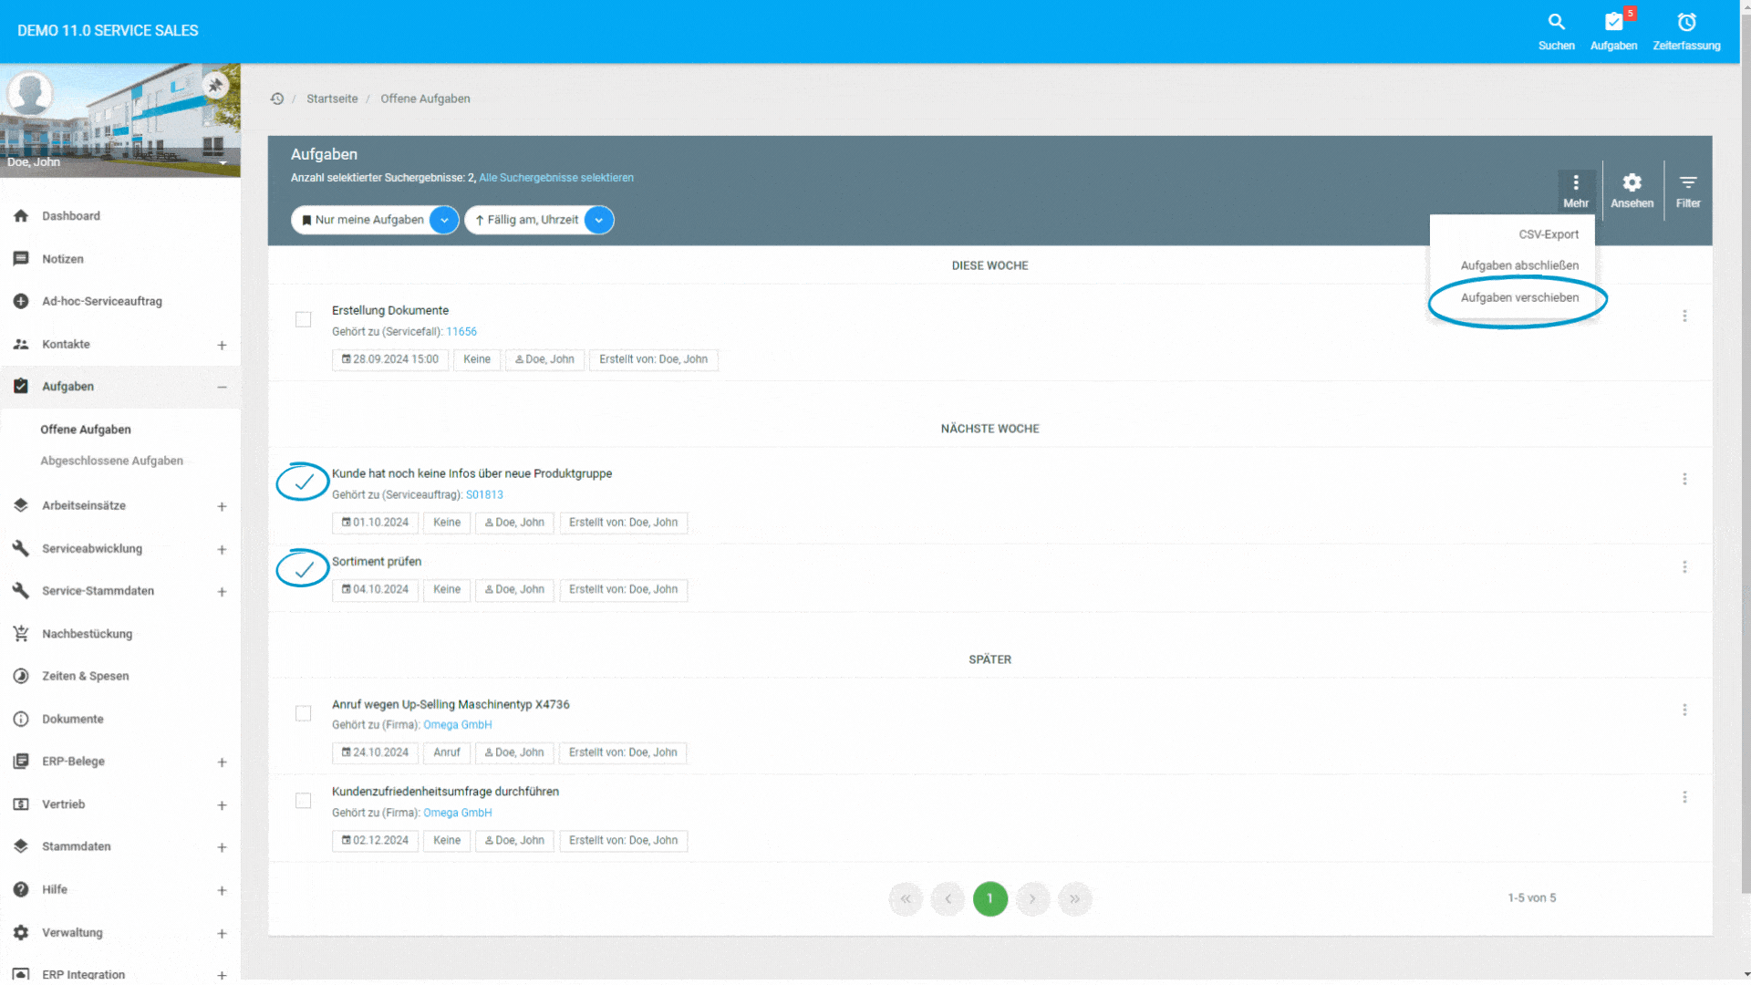Open the Nur meine Aufgaben dropdown arrow

pyautogui.click(x=444, y=220)
